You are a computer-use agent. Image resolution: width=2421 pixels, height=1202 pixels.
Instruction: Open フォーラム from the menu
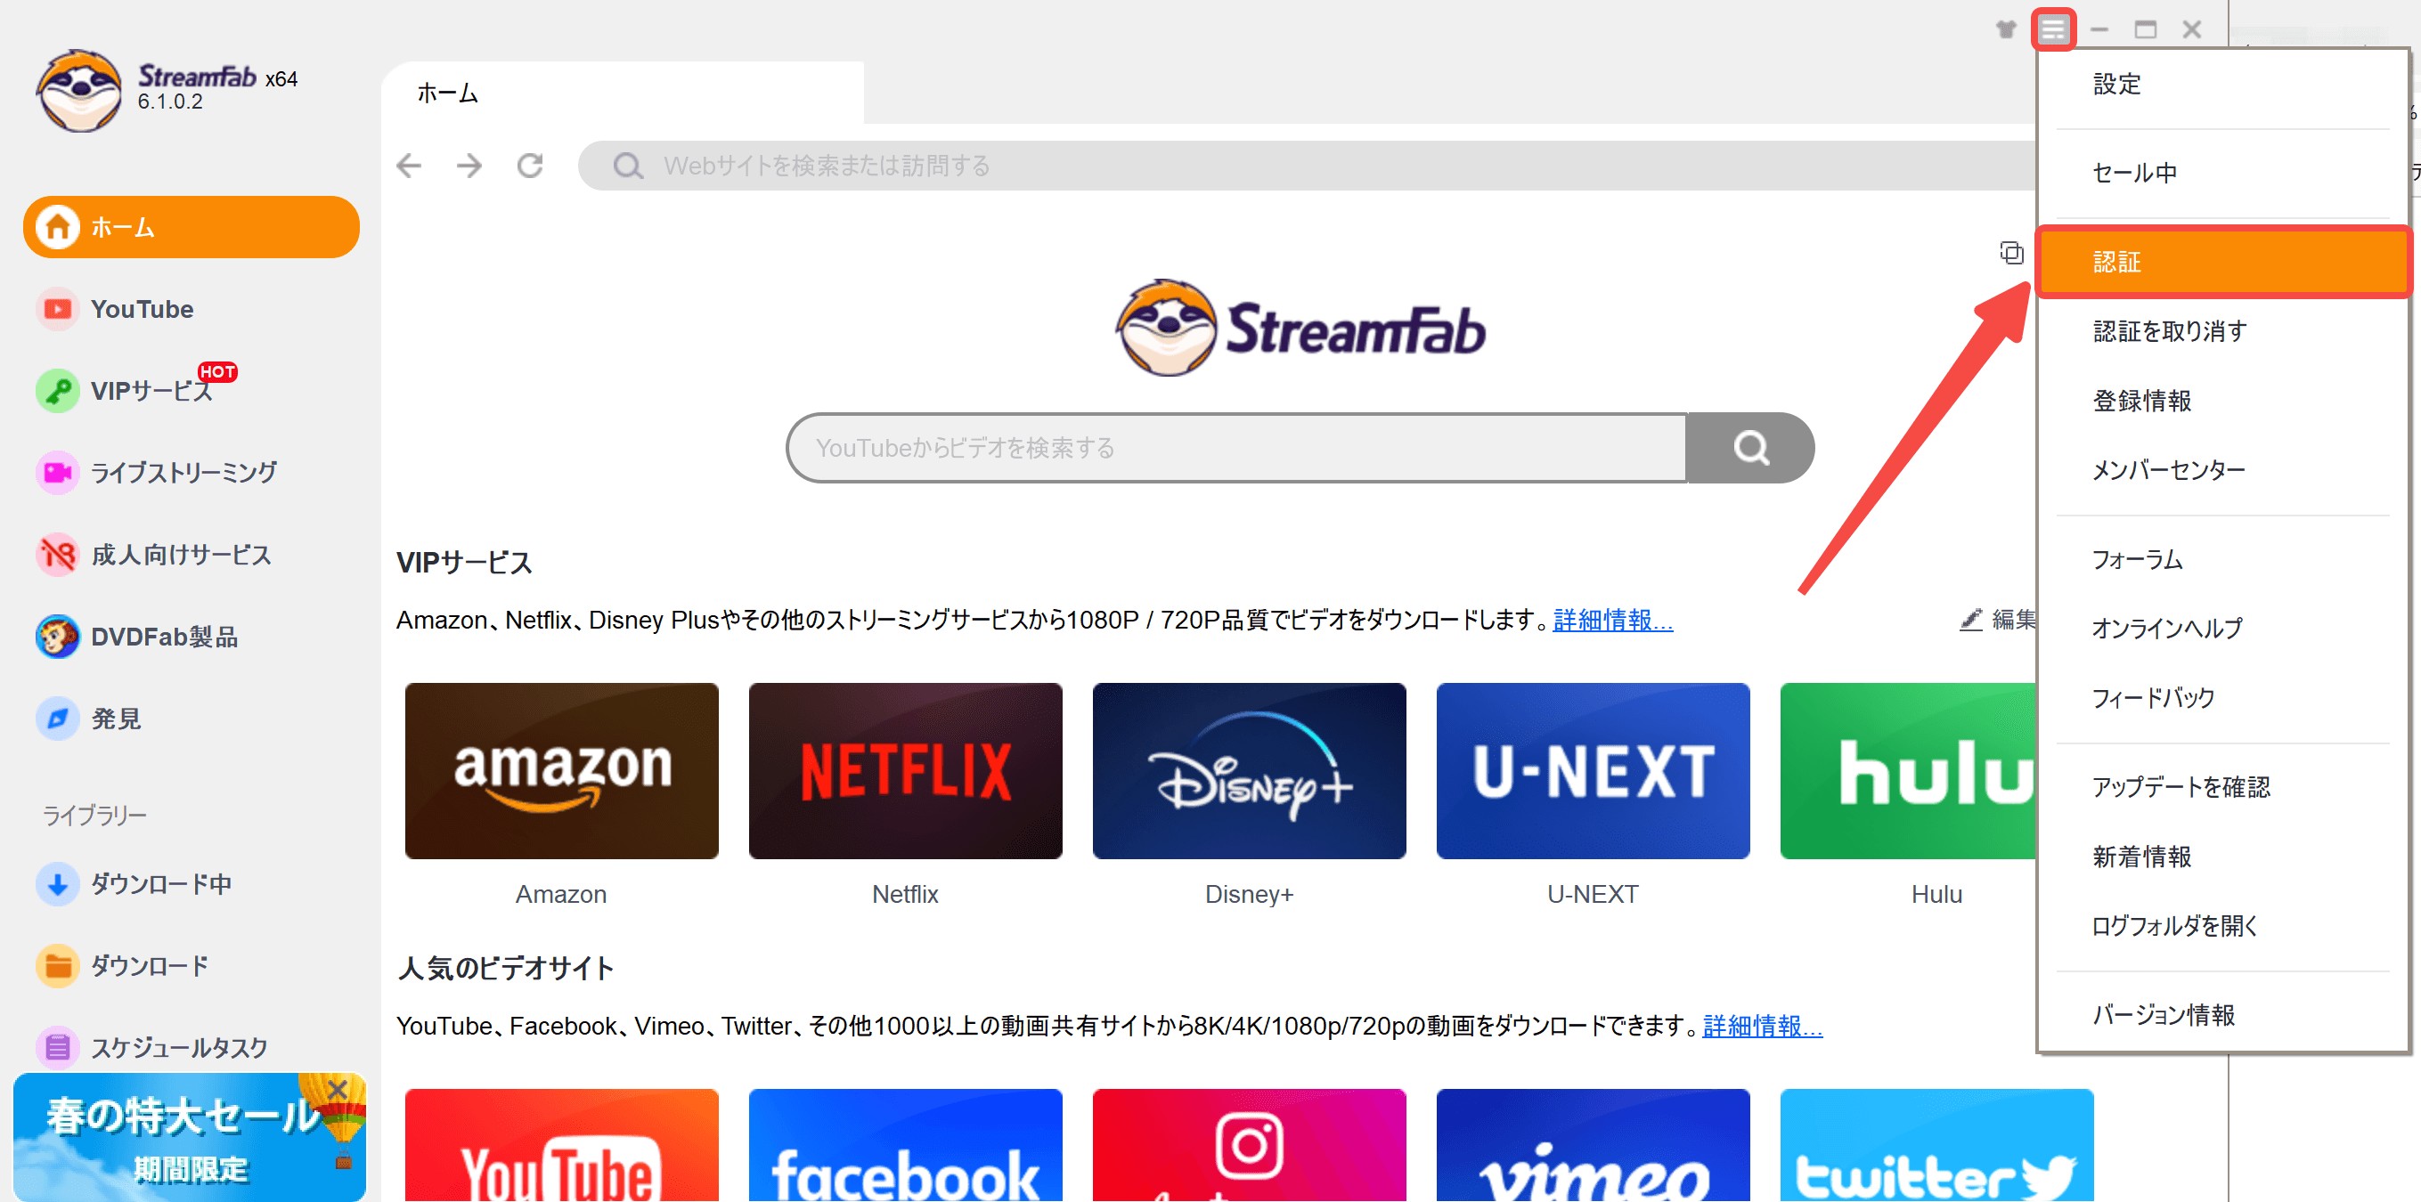2222,560
